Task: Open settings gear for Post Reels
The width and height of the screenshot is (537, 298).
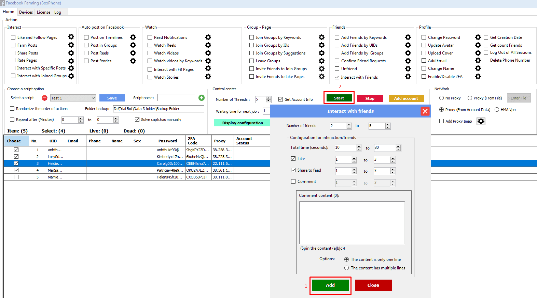Action: (x=133, y=53)
